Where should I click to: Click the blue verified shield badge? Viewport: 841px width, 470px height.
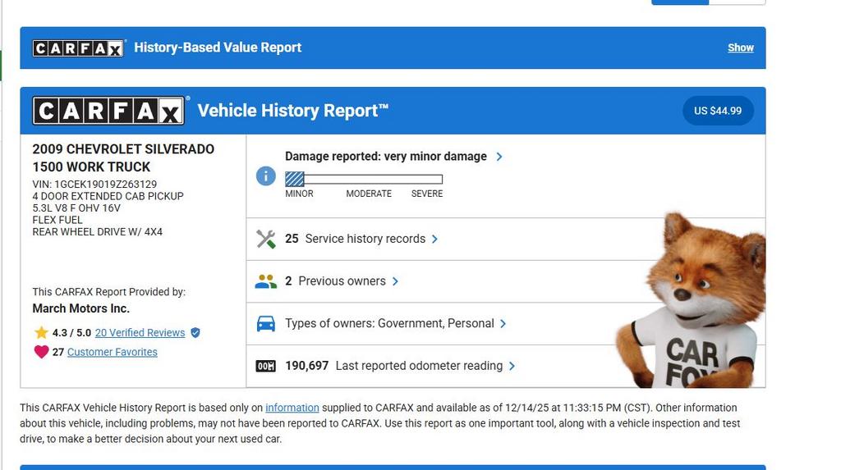click(195, 333)
